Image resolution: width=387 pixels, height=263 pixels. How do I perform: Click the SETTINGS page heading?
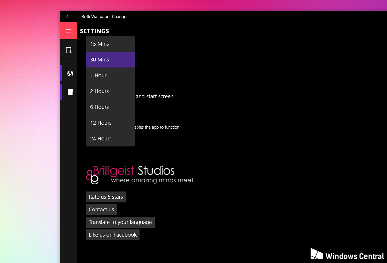tap(94, 31)
